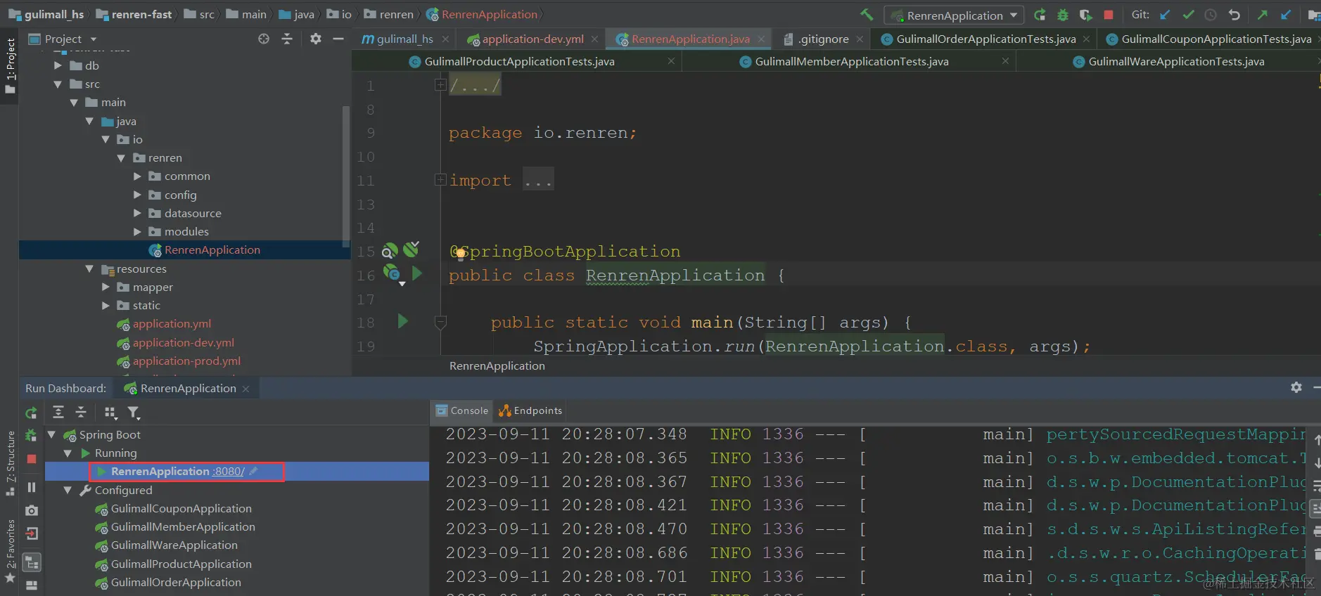Expand the folded comment block on line 1
The image size is (1321, 596).
(440, 85)
